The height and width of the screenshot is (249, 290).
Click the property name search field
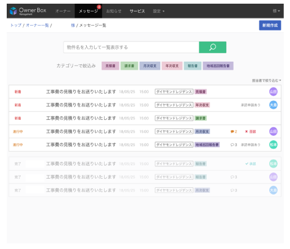(x=131, y=47)
